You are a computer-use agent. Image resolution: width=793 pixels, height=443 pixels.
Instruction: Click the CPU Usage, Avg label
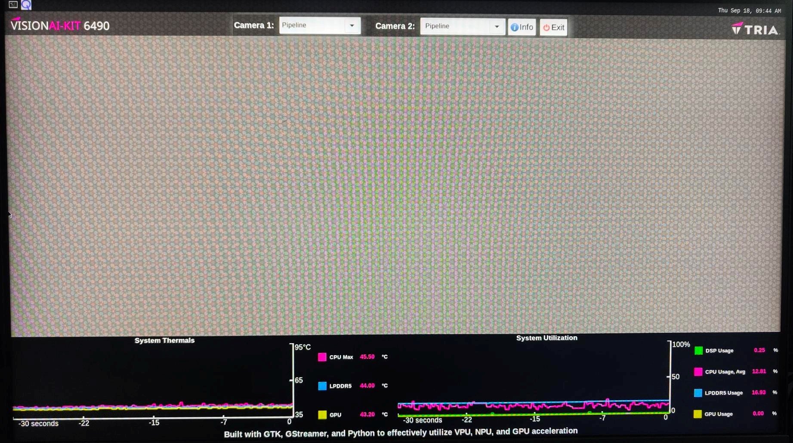(x=725, y=372)
